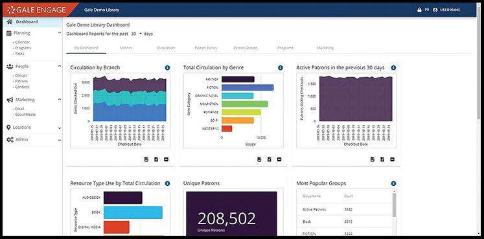Click the Most Popular Groups scrollbar
484x239 pixels.
click(394, 205)
